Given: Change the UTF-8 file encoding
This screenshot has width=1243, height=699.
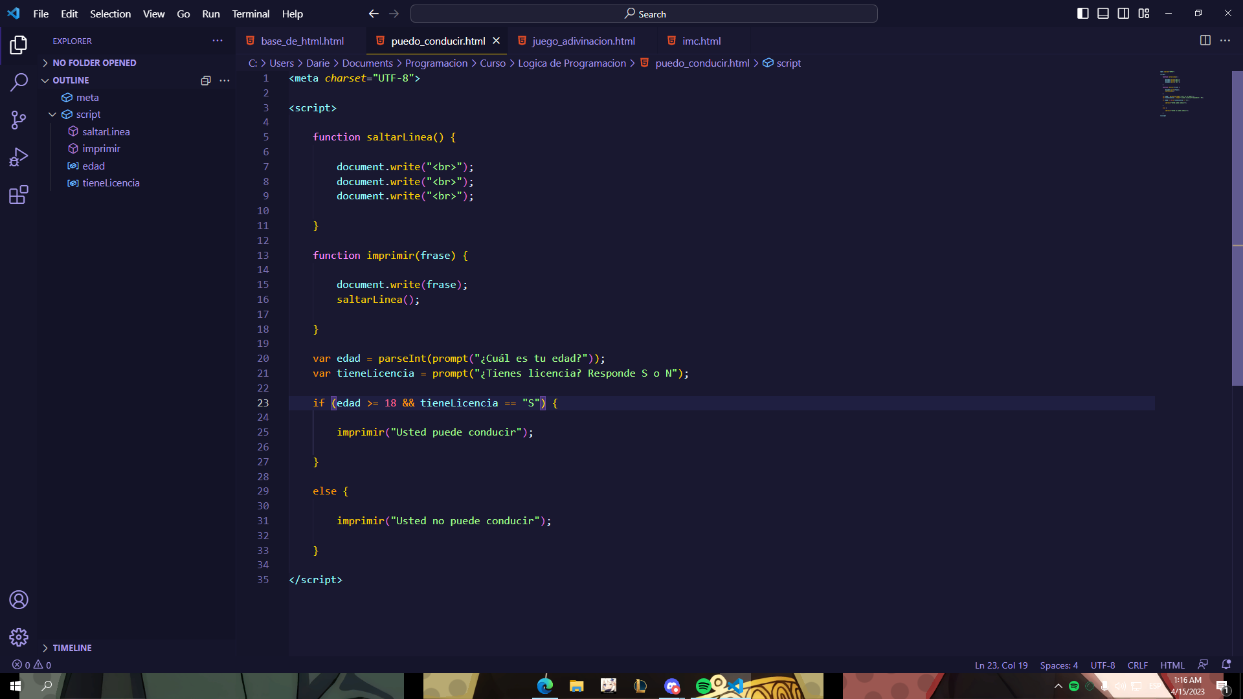Looking at the screenshot, I should 1103,665.
